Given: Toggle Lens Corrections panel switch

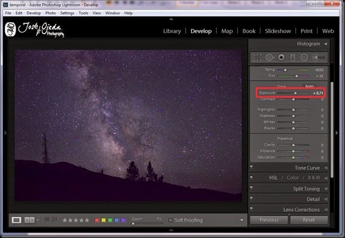Looking at the screenshot, I should point(252,209).
